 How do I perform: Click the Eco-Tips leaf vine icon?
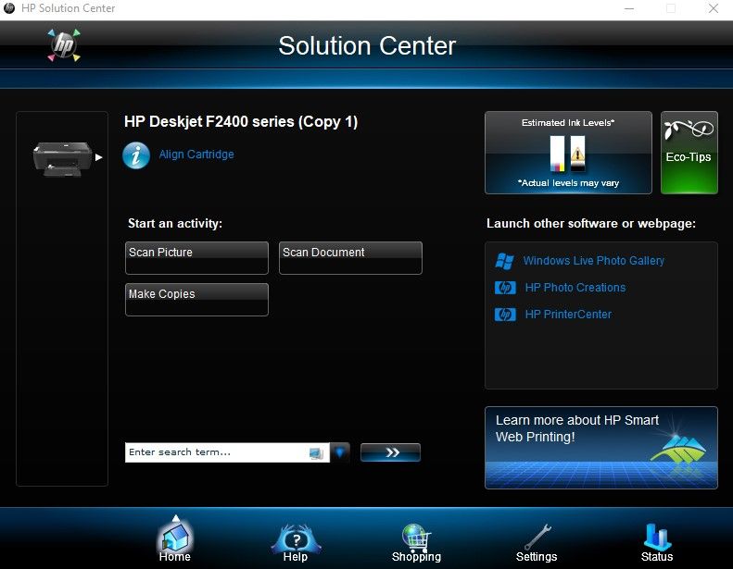pyautogui.click(x=689, y=130)
